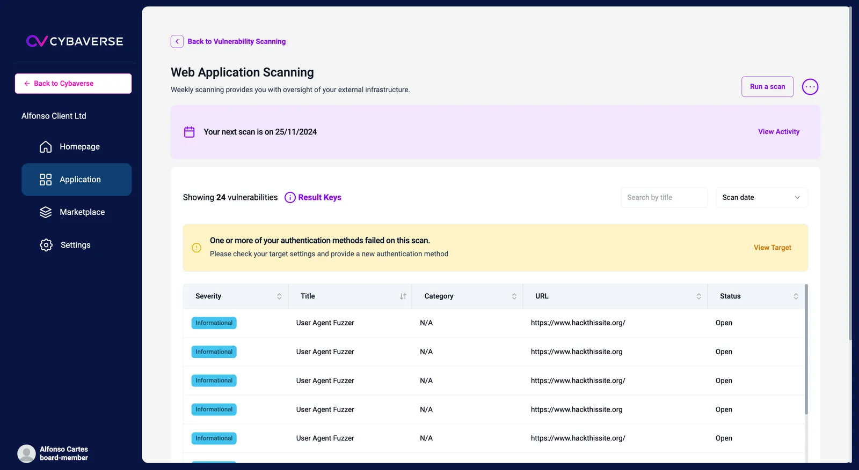This screenshot has height=470, width=859.
Task: Follow Back to Vulnerability Scanning link
Action: [x=236, y=41]
